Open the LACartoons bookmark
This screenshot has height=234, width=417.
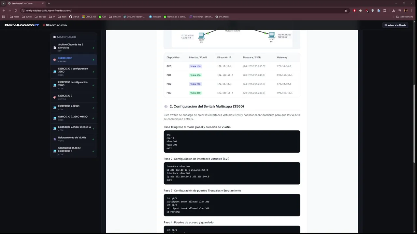pos(222,17)
